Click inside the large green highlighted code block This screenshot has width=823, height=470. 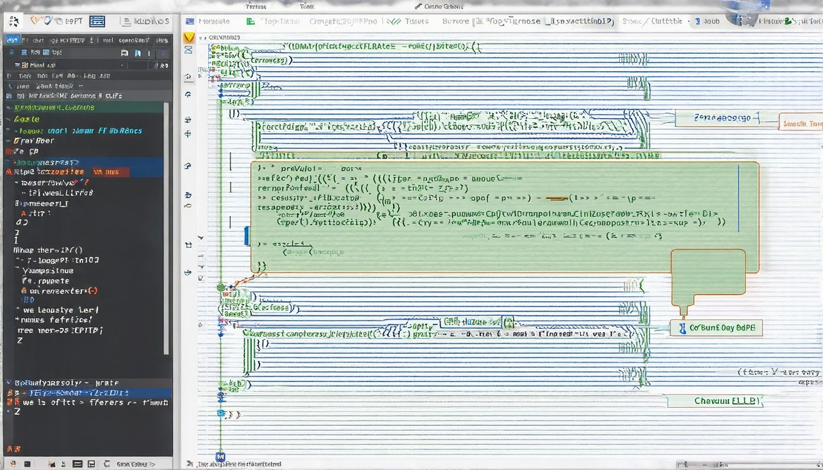click(x=505, y=217)
